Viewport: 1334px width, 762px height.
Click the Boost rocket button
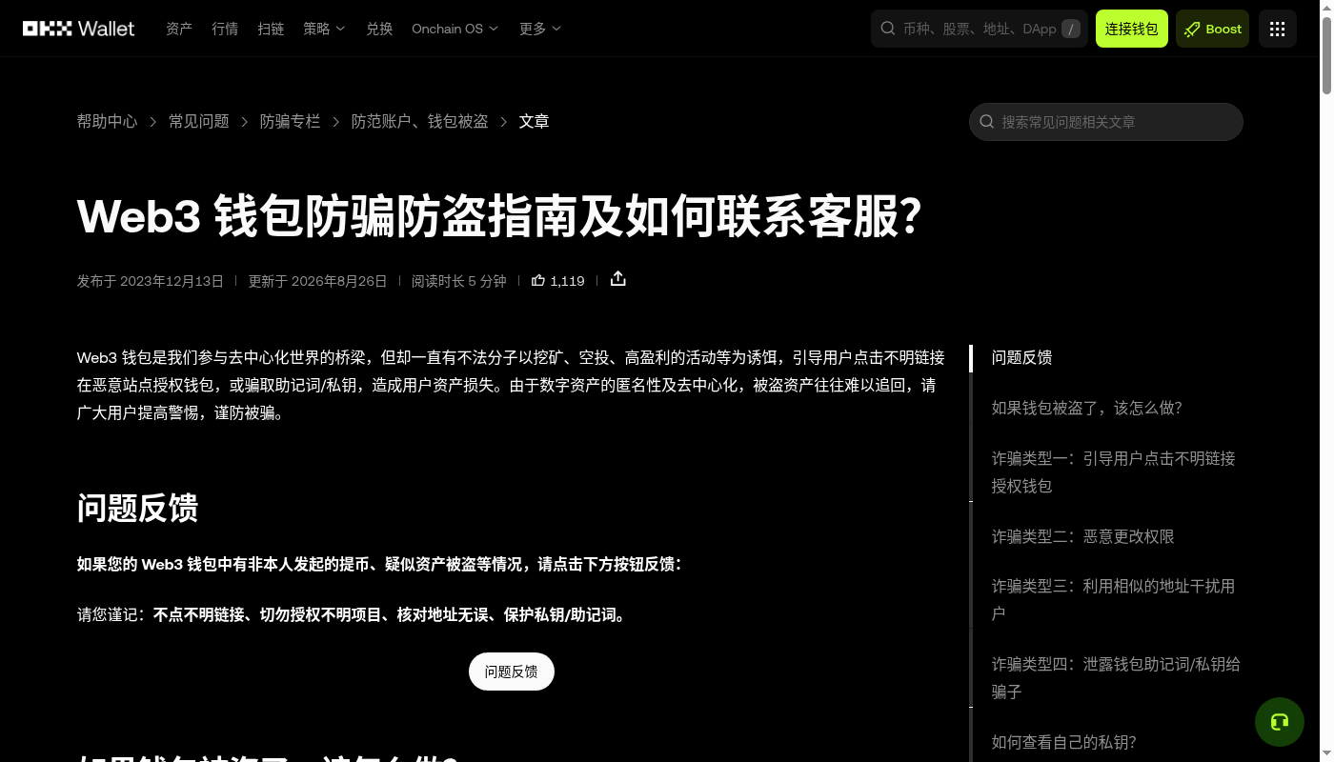1212,29
